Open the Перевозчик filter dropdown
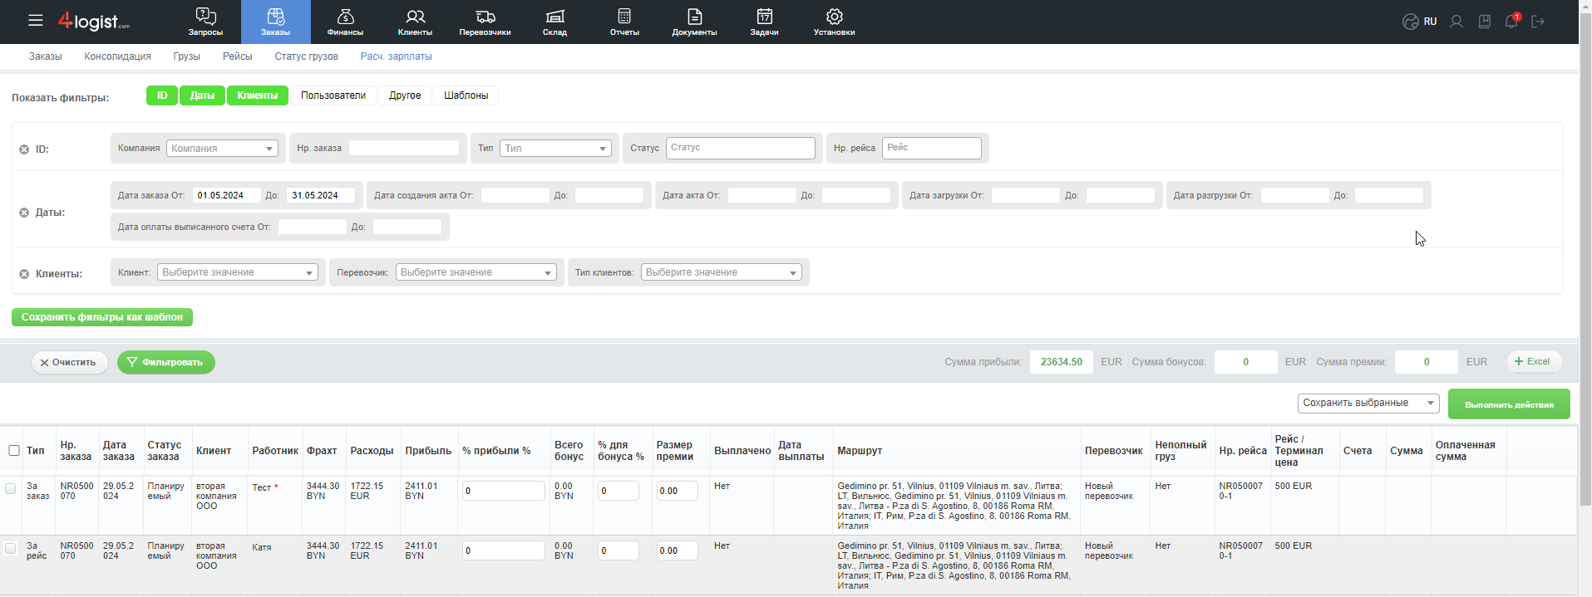1592x597 pixels. coord(476,272)
